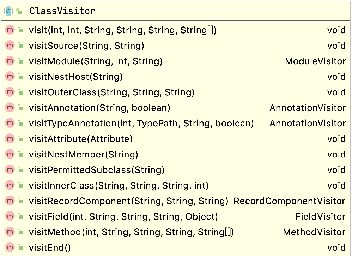Select the visitNestMember(String) method

tap(83, 154)
